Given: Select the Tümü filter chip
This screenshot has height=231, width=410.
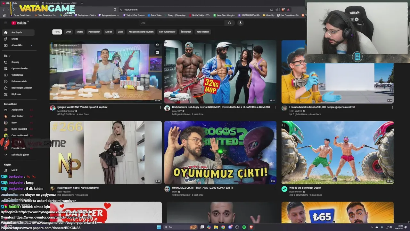Looking at the screenshot, I should tap(57, 32).
